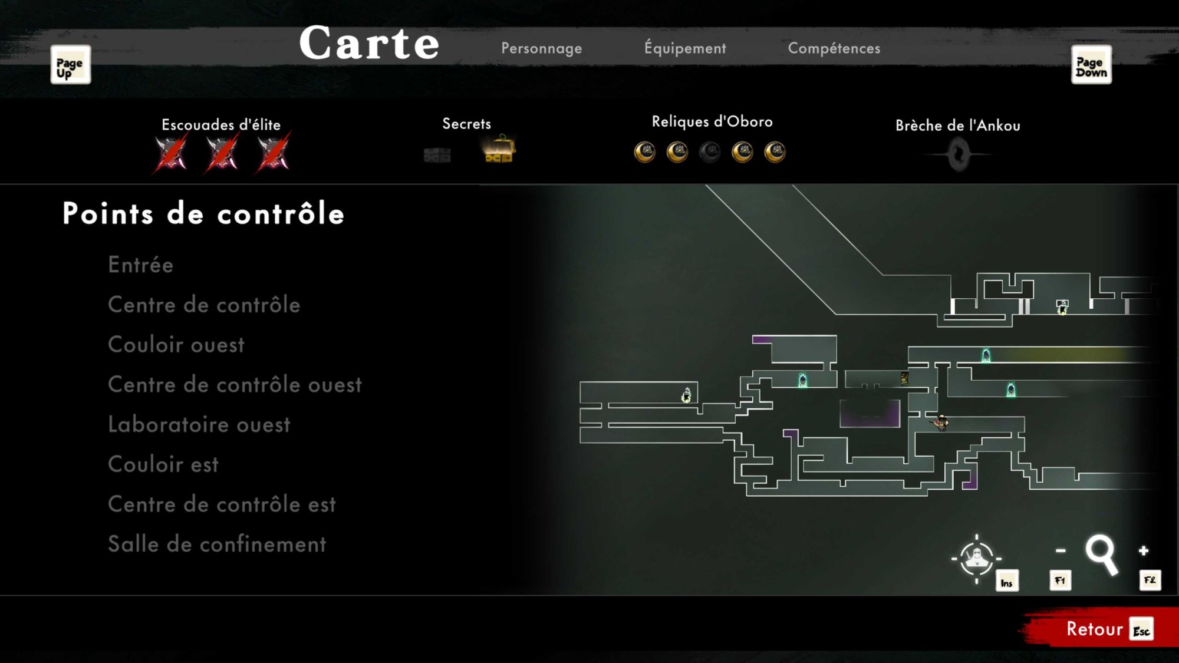
Task: Click the Escouades d'élite label
Action: click(x=221, y=125)
